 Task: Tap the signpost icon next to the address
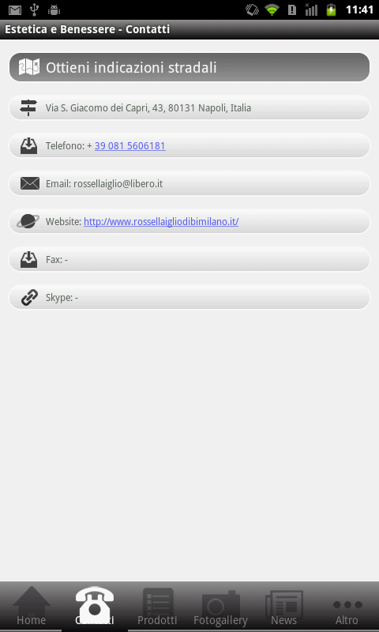28,107
